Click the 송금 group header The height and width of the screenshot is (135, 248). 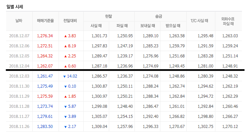(x=159, y=16)
